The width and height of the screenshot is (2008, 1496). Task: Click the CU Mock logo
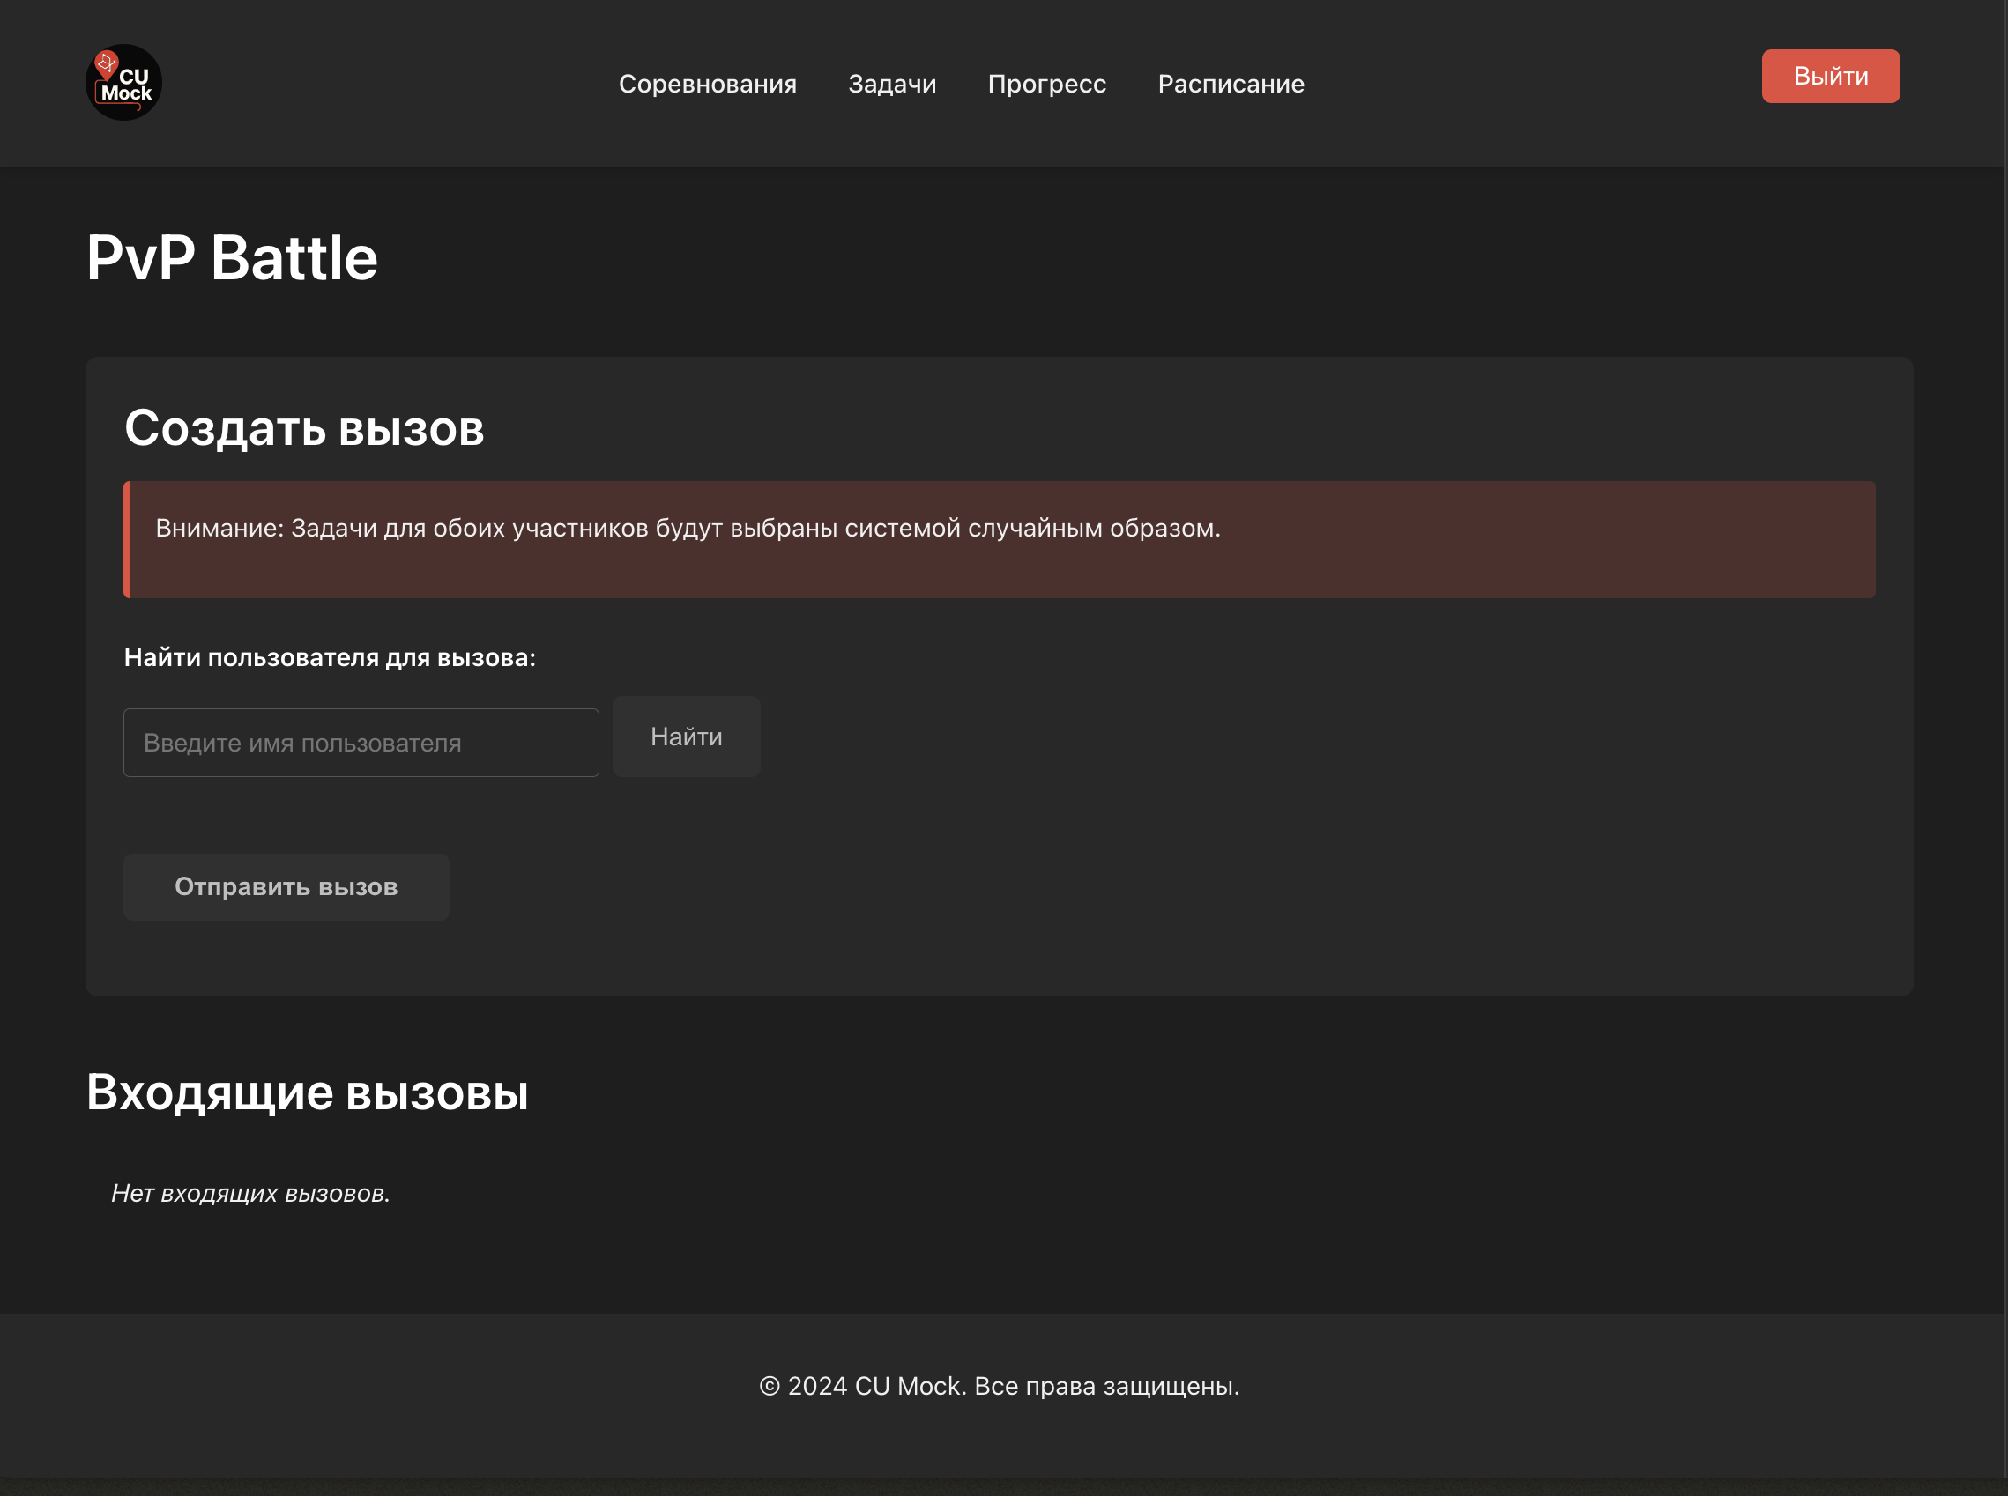(123, 83)
